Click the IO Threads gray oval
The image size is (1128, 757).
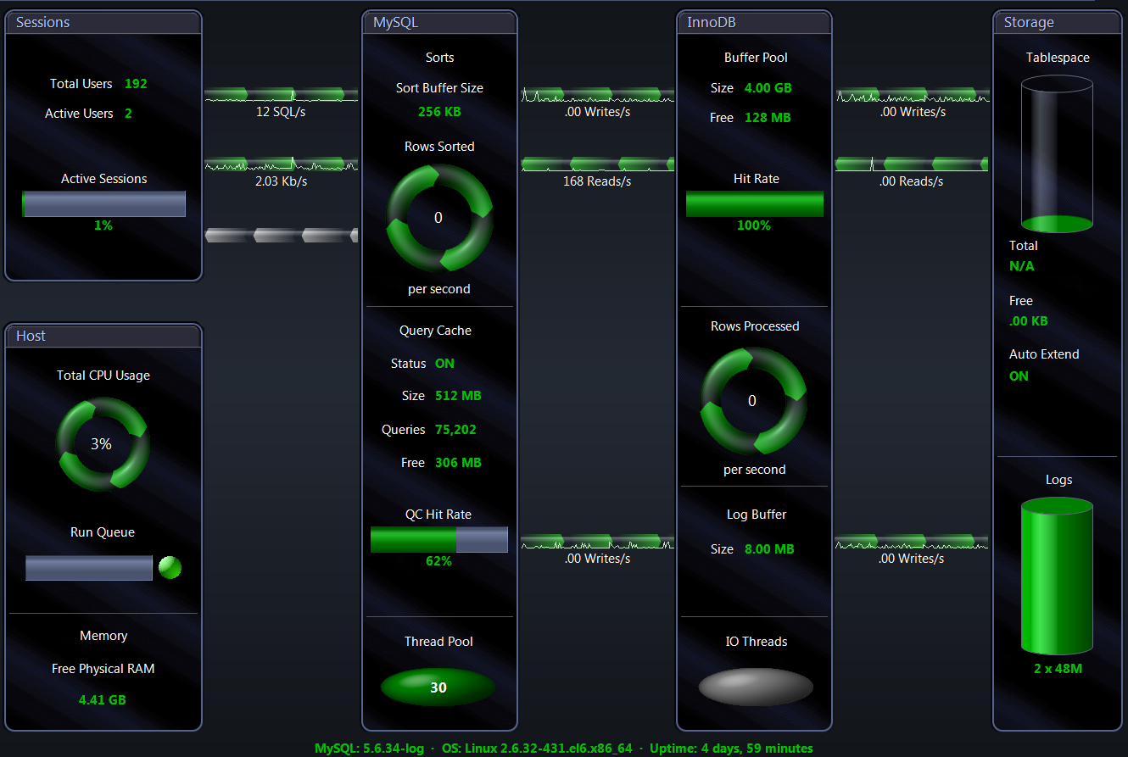pos(756,687)
